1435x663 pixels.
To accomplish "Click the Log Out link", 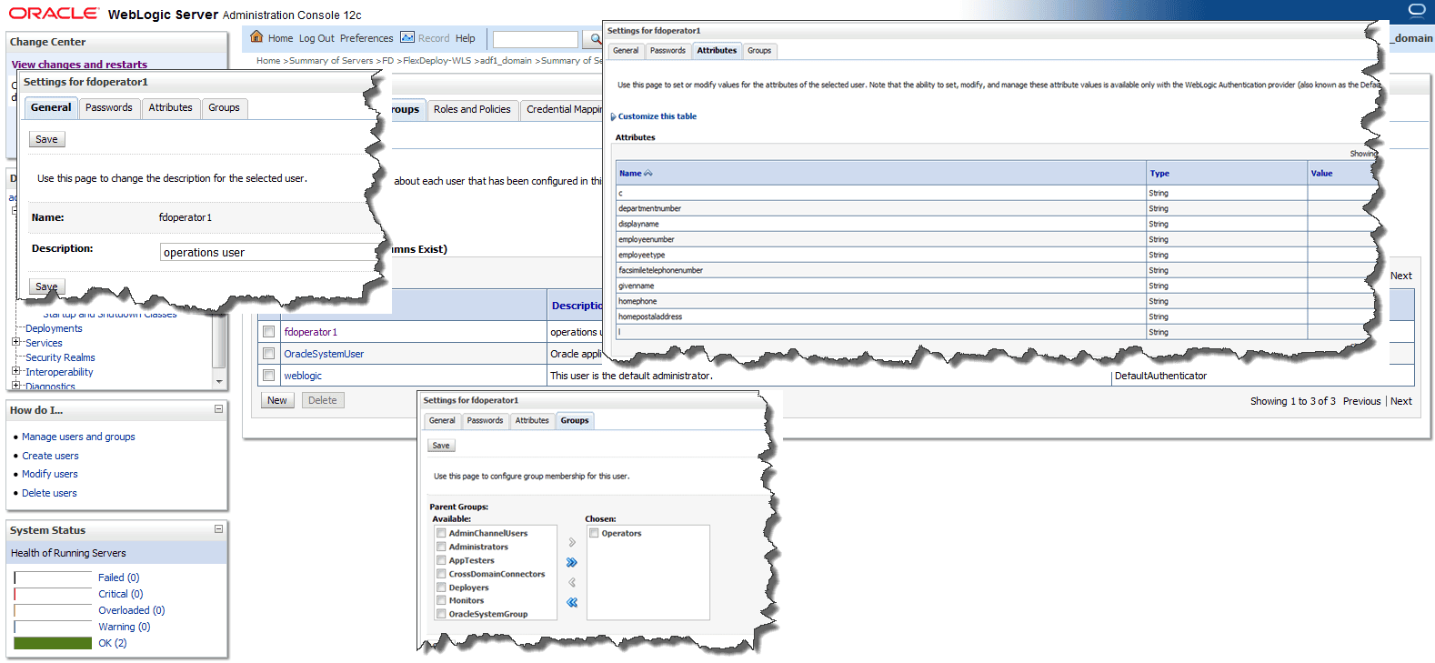I will pos(316,38).
